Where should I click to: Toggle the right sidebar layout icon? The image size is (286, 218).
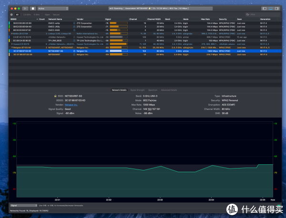click(x=276, y=9)
